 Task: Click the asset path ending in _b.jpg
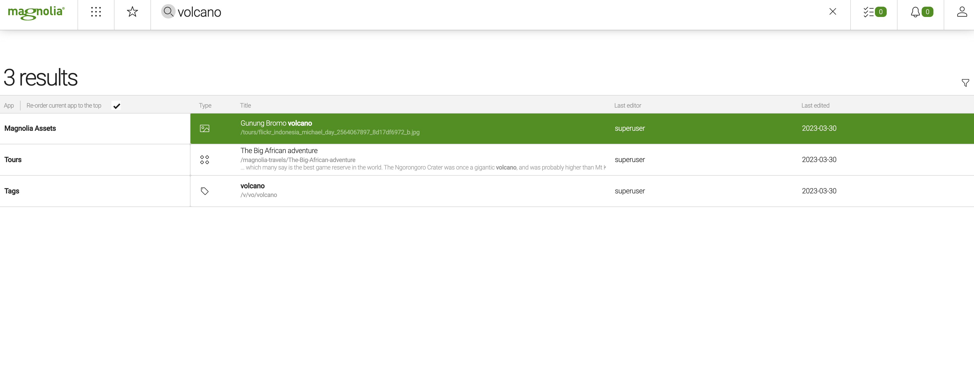click(330, 132)
